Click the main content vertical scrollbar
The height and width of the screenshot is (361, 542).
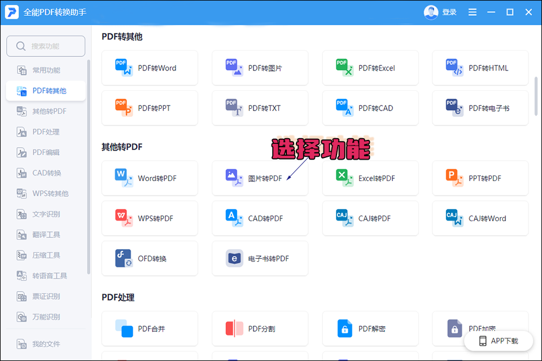pos(536,96)
